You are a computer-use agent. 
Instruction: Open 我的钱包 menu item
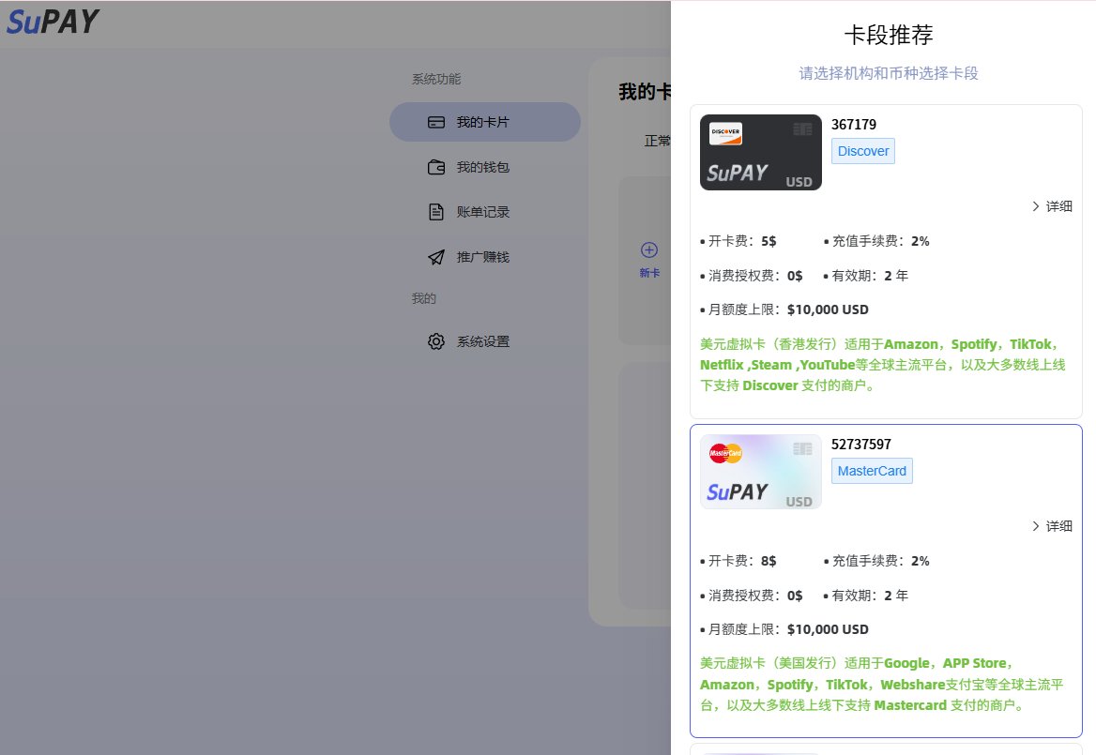(485, 167)
